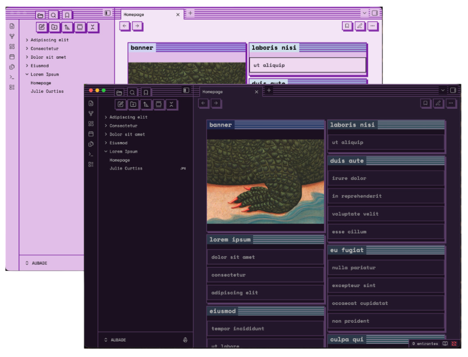Create a new note in dark window
This screenshot has height=357, width=468.
pos(120,104)
